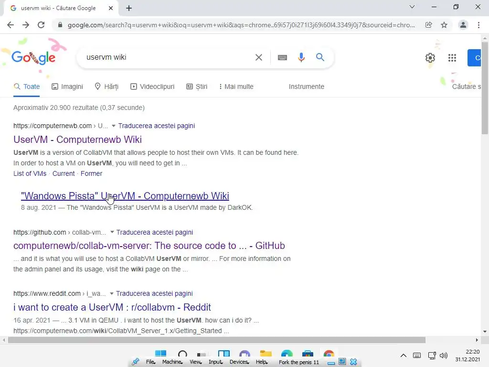Open the Google apps grid
Viewport: 489px width, 367px height.
(452, 58)
